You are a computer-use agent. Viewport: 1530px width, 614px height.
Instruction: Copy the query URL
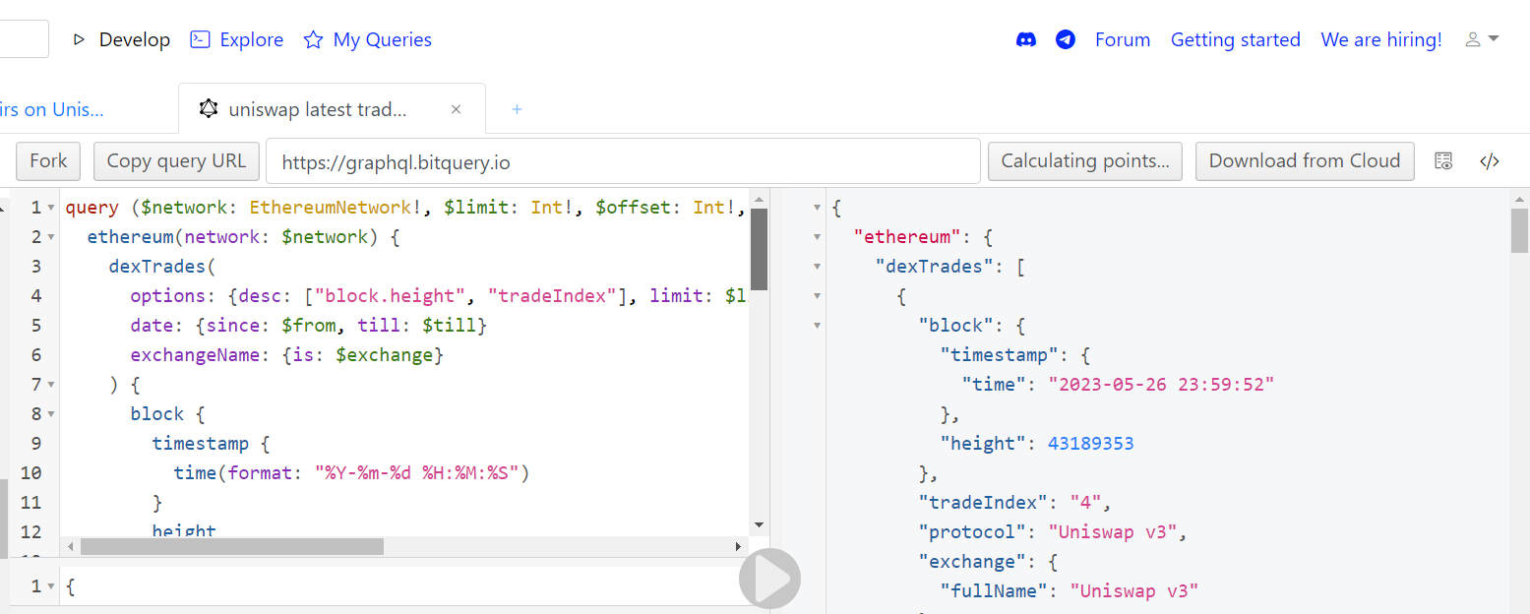(x=176, y=161)
